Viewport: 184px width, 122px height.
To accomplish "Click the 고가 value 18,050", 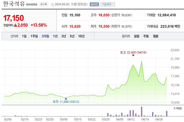I will pyautogui.click(x=104, y=15).
